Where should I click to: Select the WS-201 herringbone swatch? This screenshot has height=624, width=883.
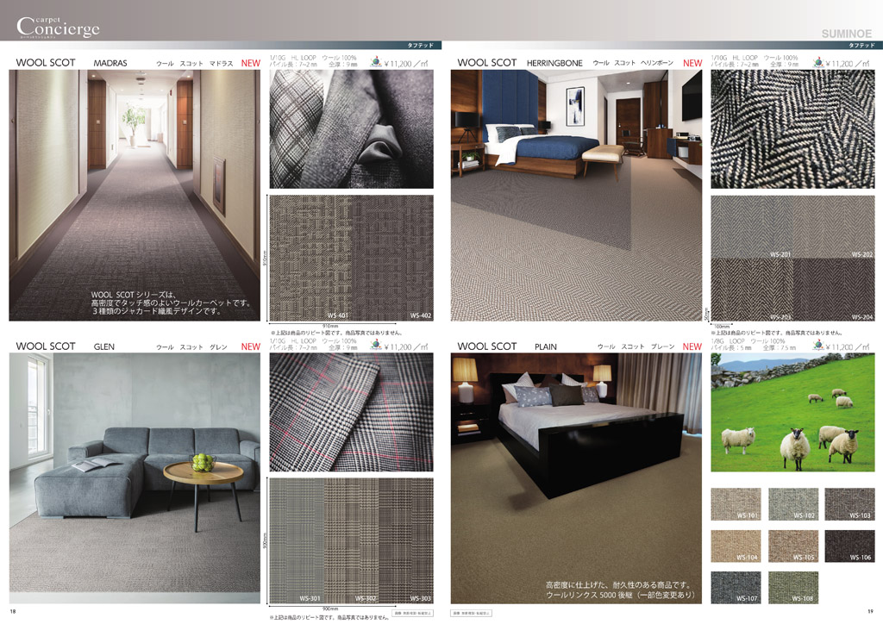(752, 227)
